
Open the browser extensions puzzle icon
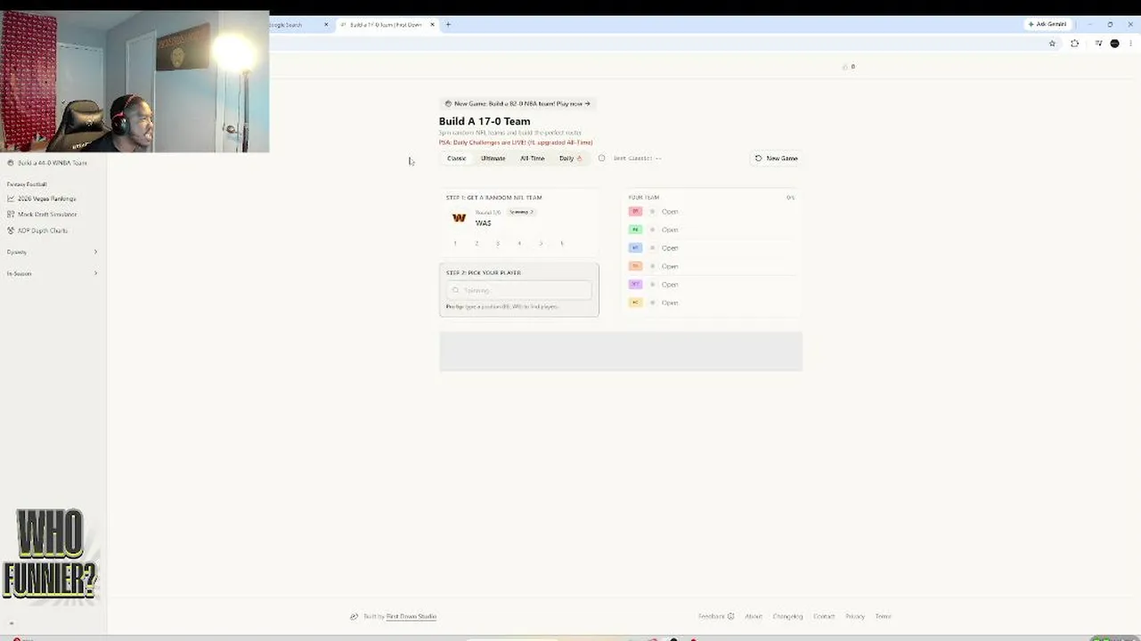tap(1074, 43)
